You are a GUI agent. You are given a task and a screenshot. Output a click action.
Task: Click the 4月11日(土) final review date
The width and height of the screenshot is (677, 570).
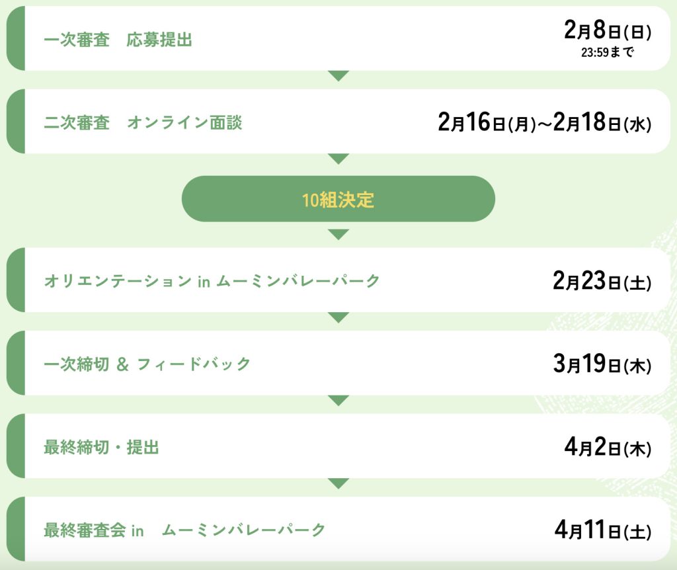coord(602,530)
